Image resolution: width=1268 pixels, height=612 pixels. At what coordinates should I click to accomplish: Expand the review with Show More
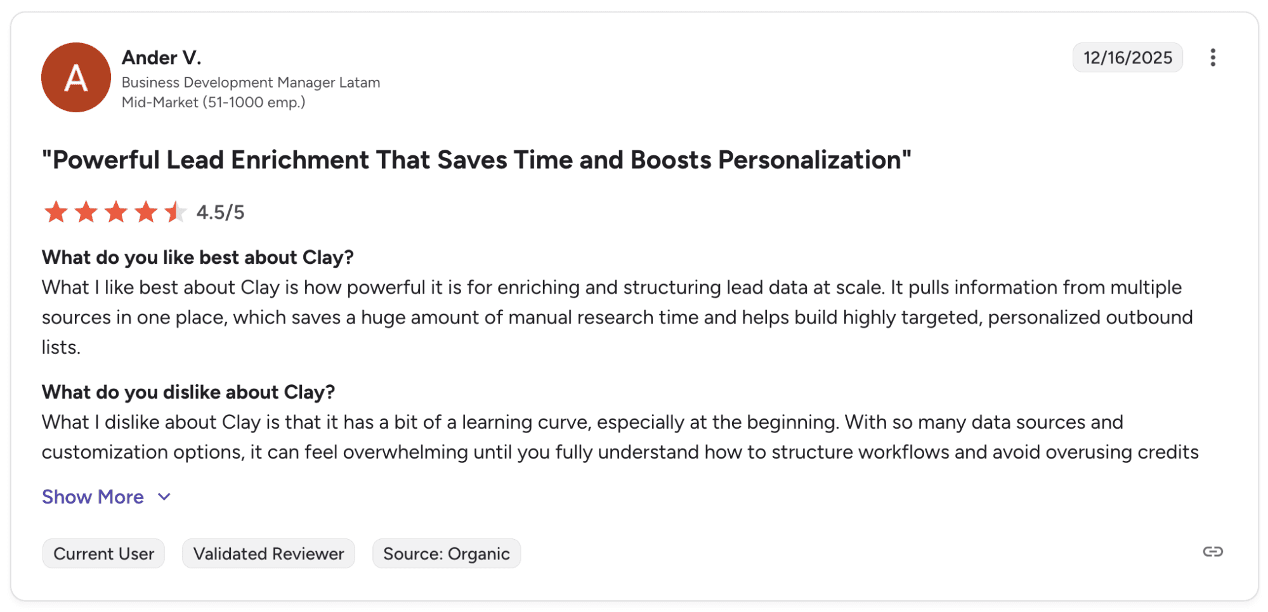(x=93, y=497)
